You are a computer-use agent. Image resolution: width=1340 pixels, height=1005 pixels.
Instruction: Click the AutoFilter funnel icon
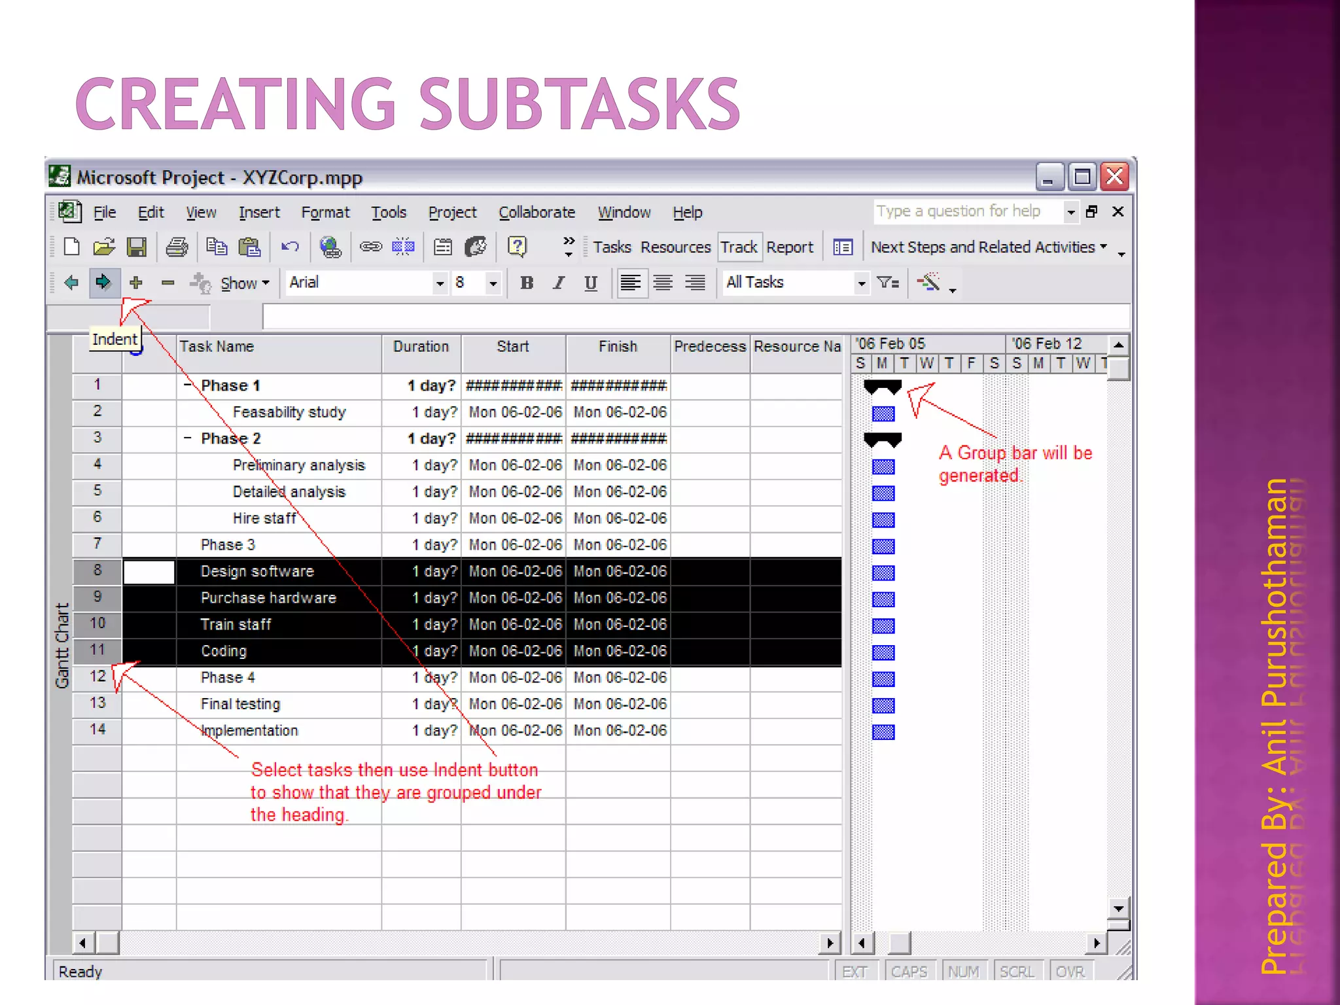click(888, 283)
